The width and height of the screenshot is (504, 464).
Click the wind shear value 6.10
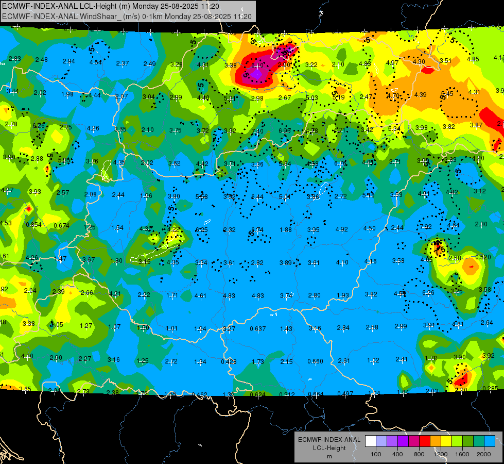(257, 65)
